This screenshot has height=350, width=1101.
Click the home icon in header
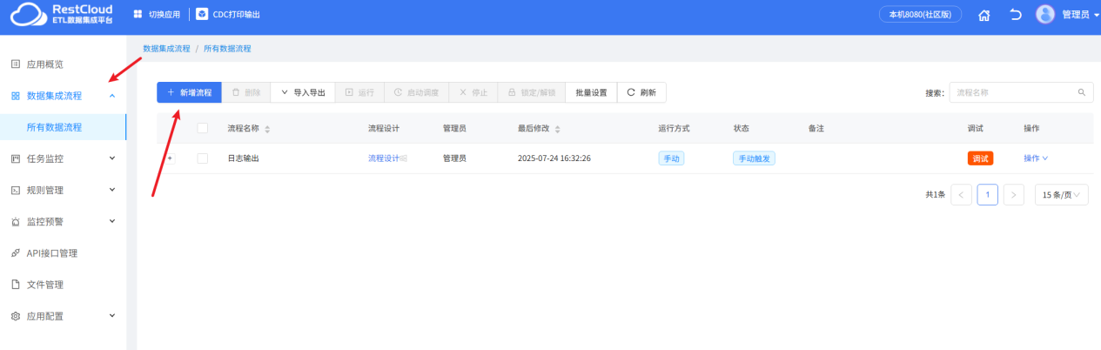(984, 15)
